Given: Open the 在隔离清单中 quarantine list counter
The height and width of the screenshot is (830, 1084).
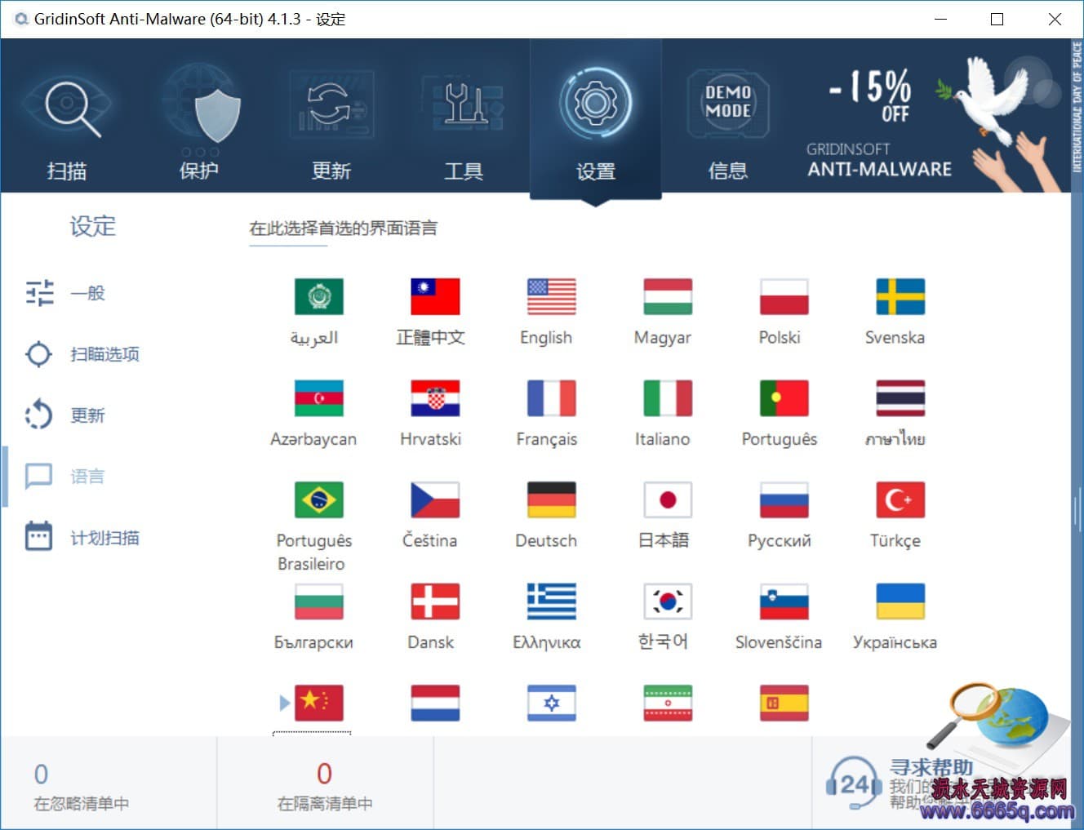Looking at the screenshot, I should coord(325,785).
